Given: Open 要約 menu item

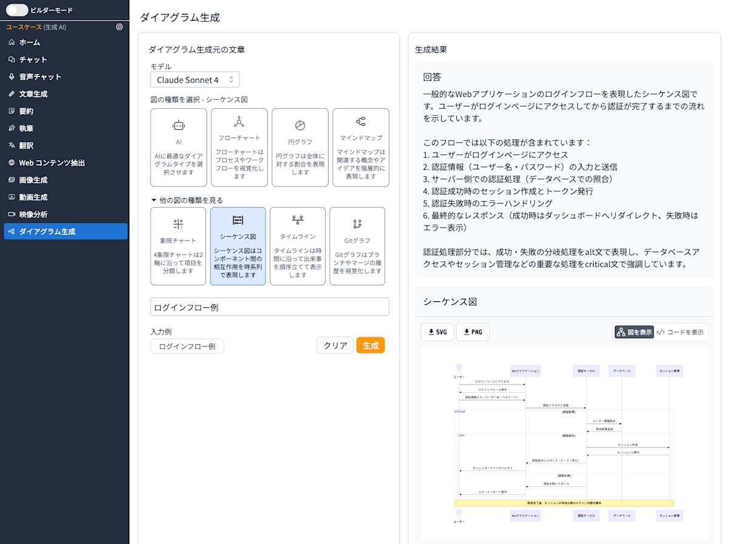Looking at the screenshot, I should (x=66, y=111).
